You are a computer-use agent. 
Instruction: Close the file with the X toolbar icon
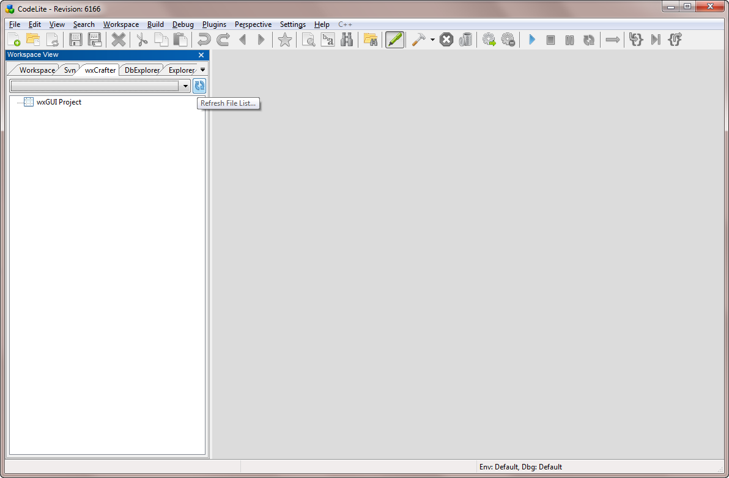point(119,40)
